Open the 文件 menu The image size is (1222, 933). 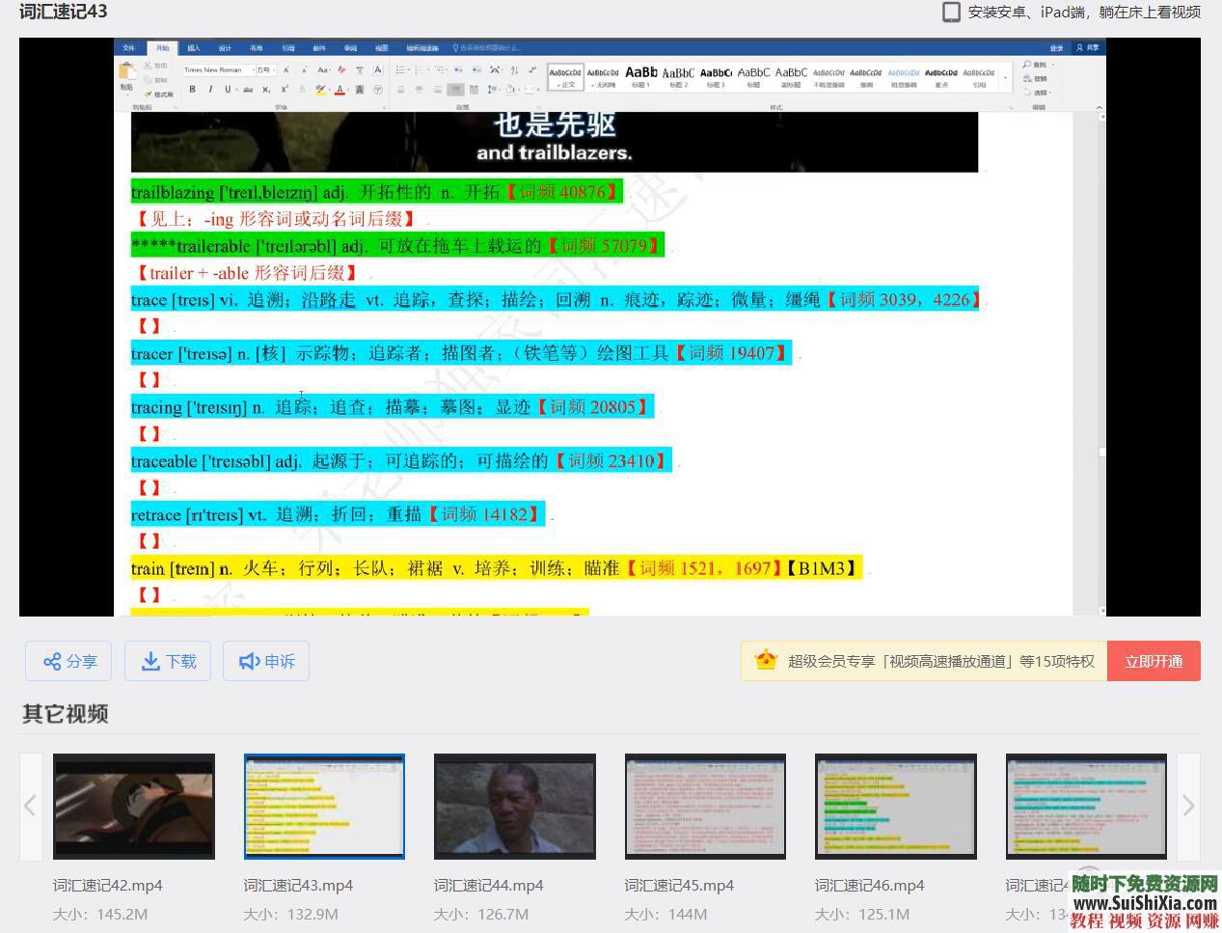[128, 47]
